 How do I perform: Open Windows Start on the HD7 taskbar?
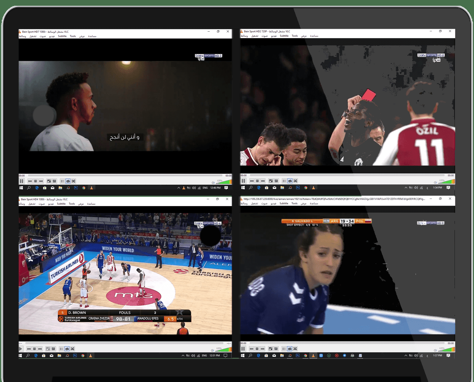[21, 188]
